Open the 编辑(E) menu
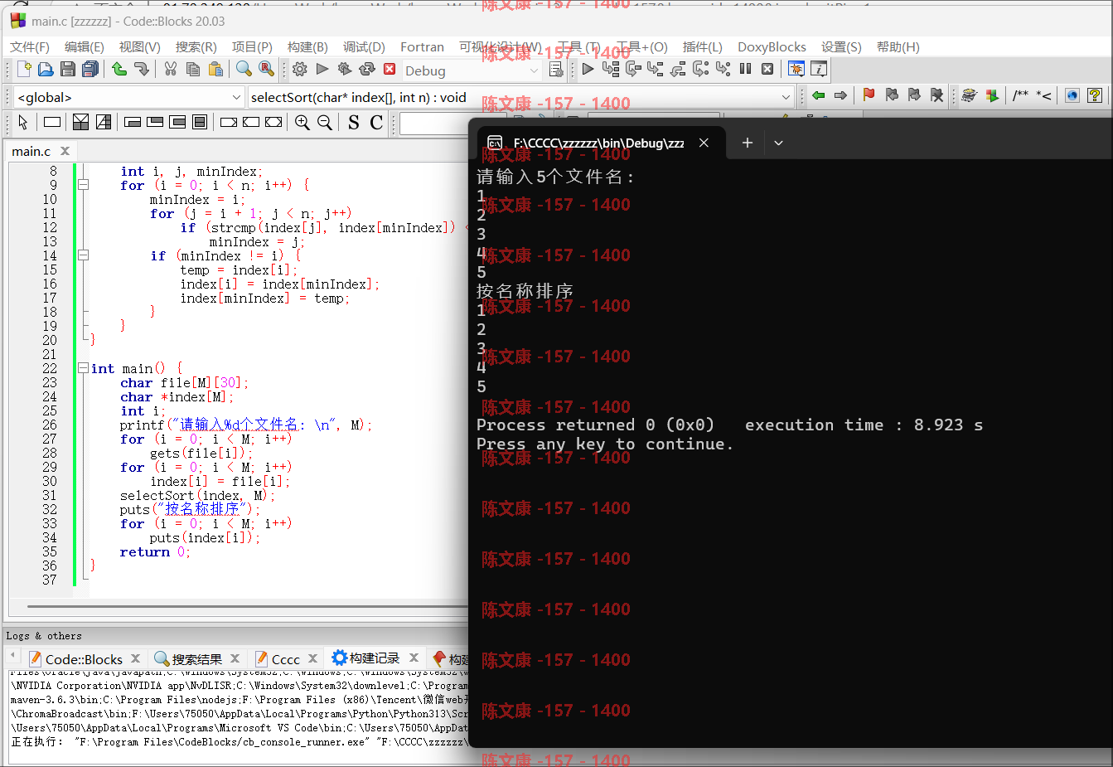1113x767 pixels. tap(85, 47)
